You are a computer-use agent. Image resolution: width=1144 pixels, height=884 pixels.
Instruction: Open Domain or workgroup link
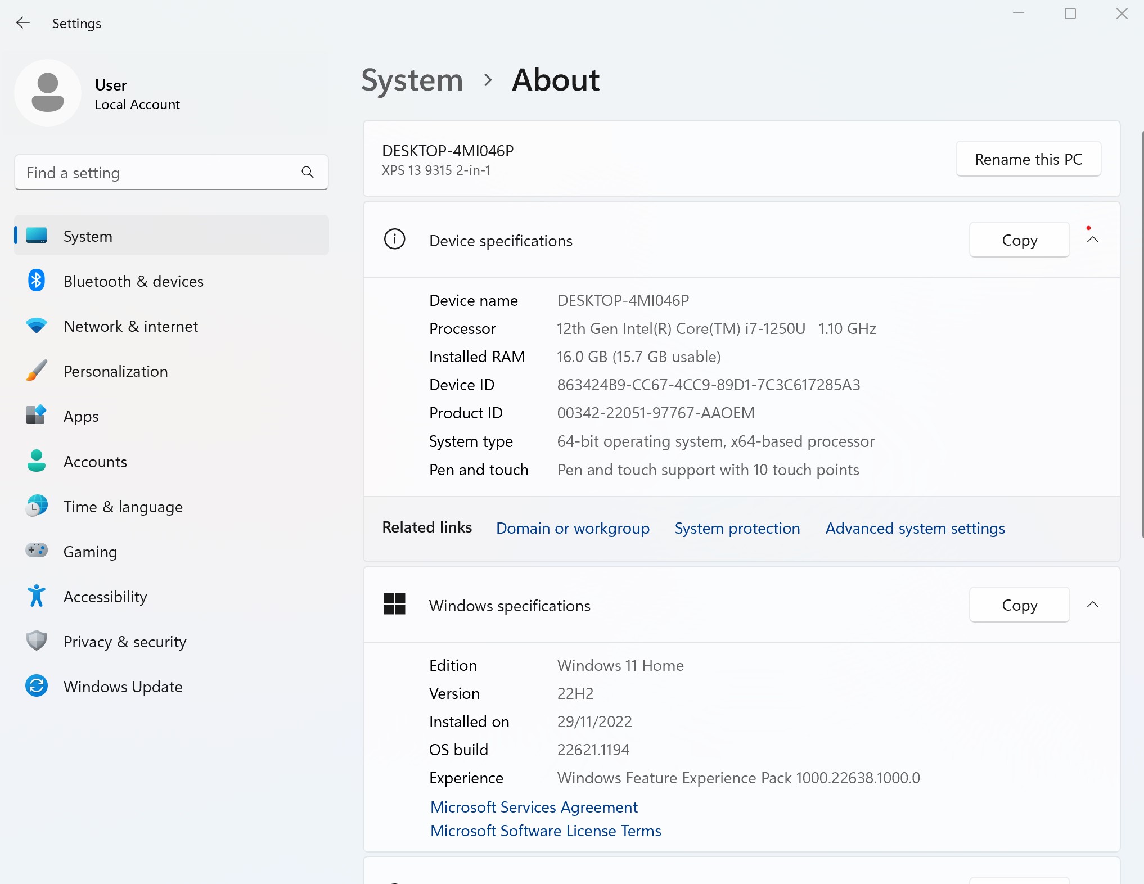(573, 528)
